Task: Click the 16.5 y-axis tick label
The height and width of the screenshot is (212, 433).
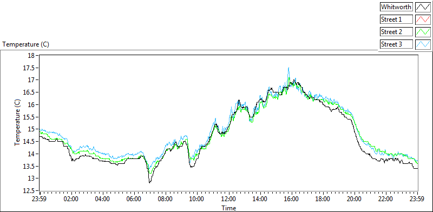Action: [x=29, y=92]
